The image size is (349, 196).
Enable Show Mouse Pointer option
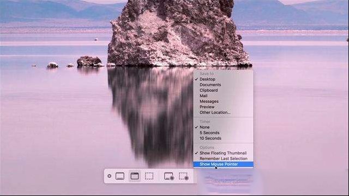pyautogui.click(x=223, y=164)
